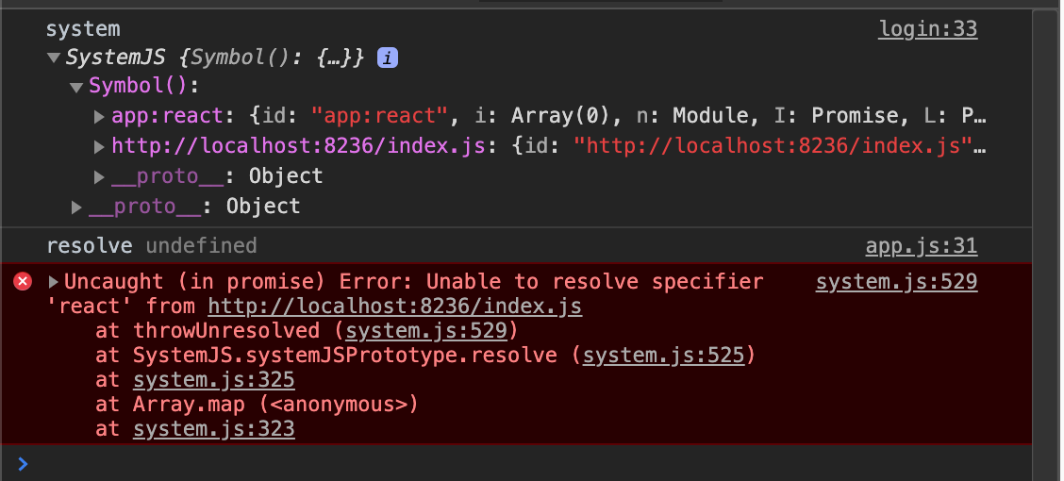
Task: Click the blue console prompt chevron
Action: [x=23, y=464]
